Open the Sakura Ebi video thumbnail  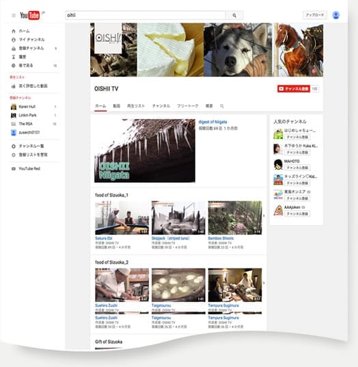tap(122, 218)
